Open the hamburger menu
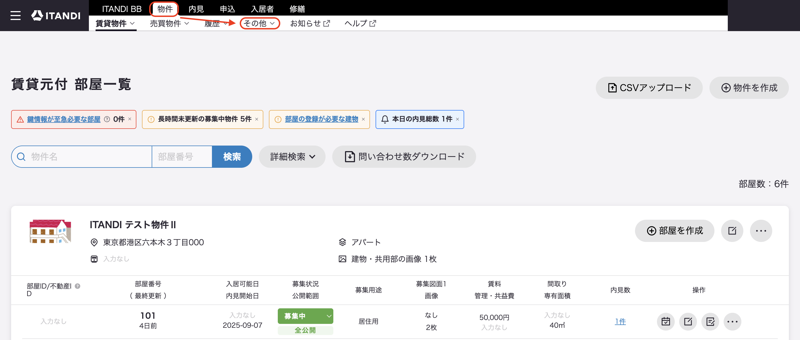The width and height of the screenshot is (800, 340). click(x=16, y=16)
